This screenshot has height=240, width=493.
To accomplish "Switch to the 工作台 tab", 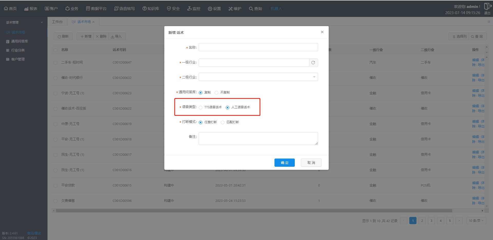I will click(57, 22).
